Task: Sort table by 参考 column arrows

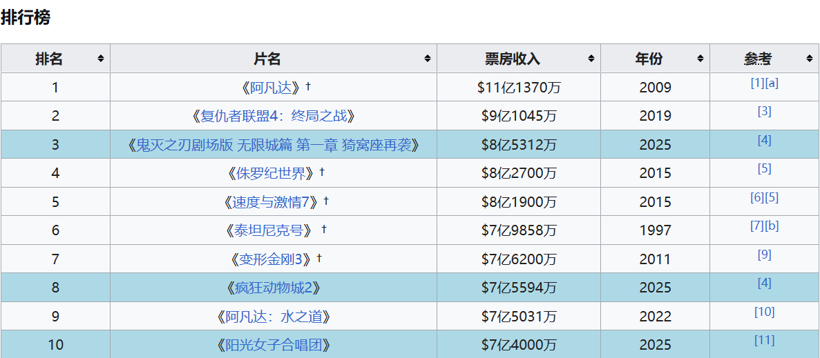Action: tap(810, 59)
